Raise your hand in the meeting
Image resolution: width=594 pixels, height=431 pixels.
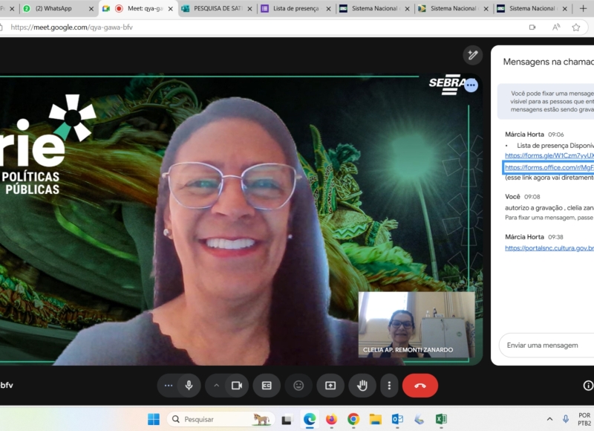coord(362,386)
